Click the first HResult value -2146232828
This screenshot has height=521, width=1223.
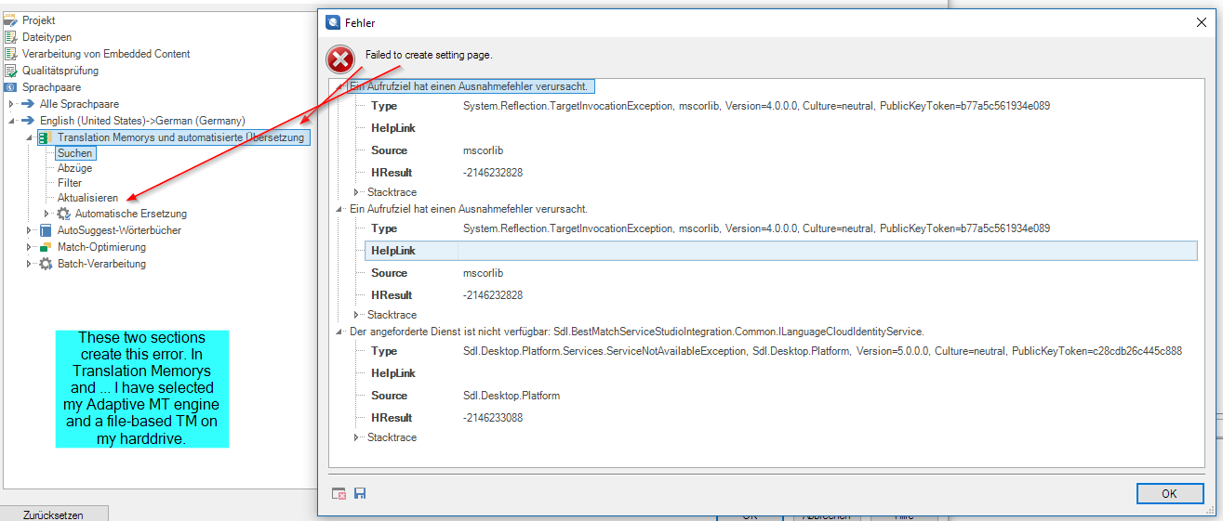tap(492, 173)
